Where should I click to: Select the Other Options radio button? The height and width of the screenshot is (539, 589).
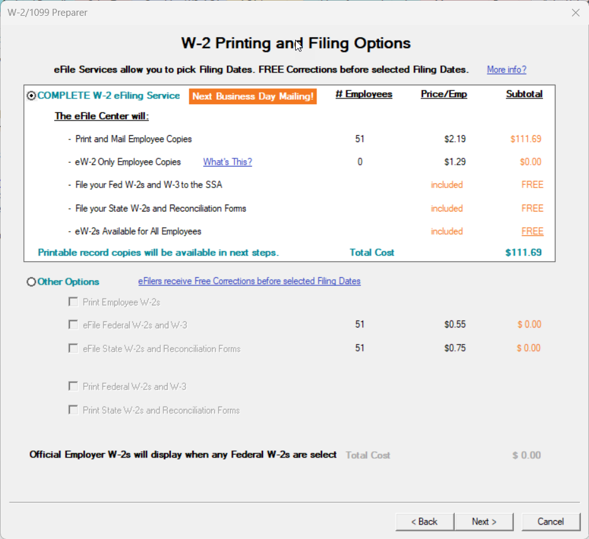[x=32, y=282]
